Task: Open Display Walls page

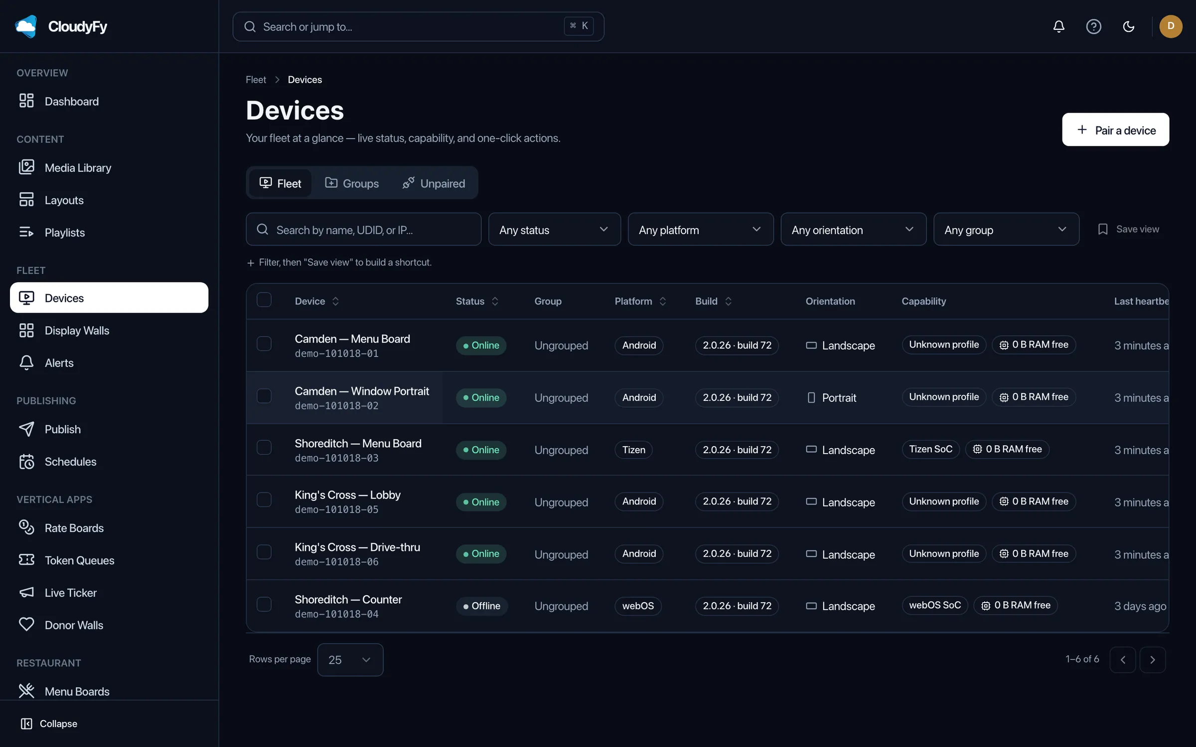Action: coord(109,330)
